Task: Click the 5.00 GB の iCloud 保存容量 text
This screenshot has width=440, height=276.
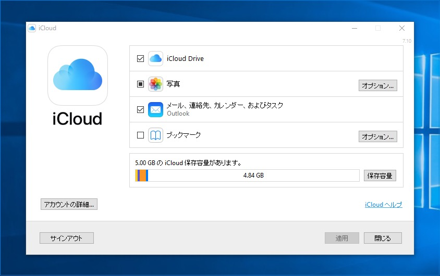Action: (x=188, y=163)
